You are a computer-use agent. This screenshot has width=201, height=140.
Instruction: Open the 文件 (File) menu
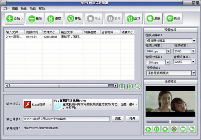[x=6, y=8]
